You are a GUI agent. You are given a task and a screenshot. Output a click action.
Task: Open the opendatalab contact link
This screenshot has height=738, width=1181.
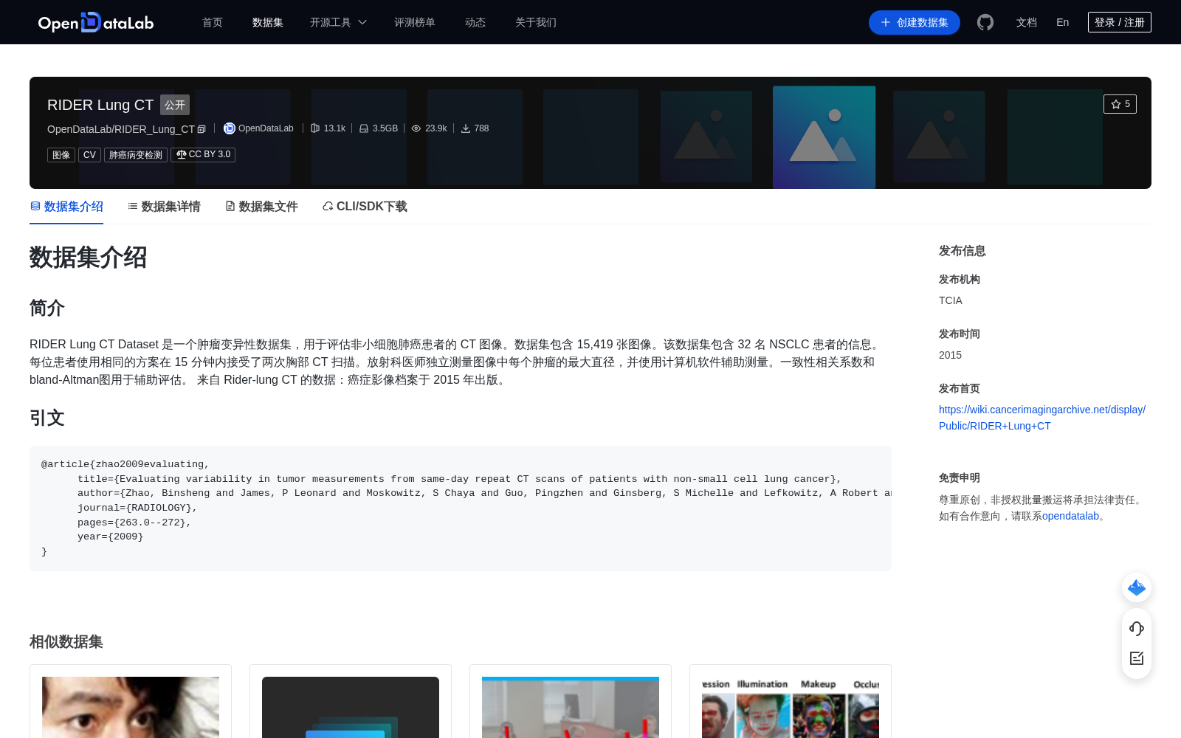pos(1070,516)
